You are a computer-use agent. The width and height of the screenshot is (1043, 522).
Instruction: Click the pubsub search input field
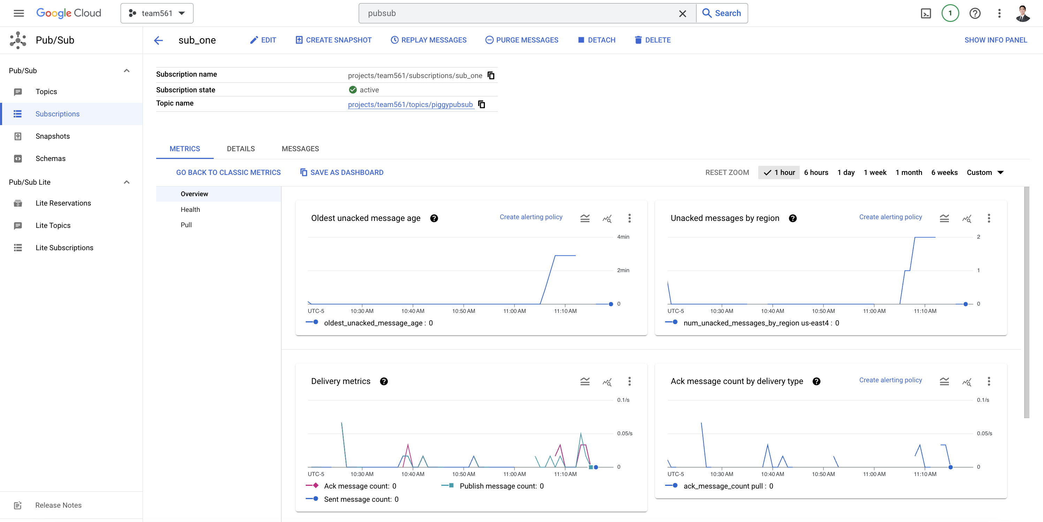[518, 13]
